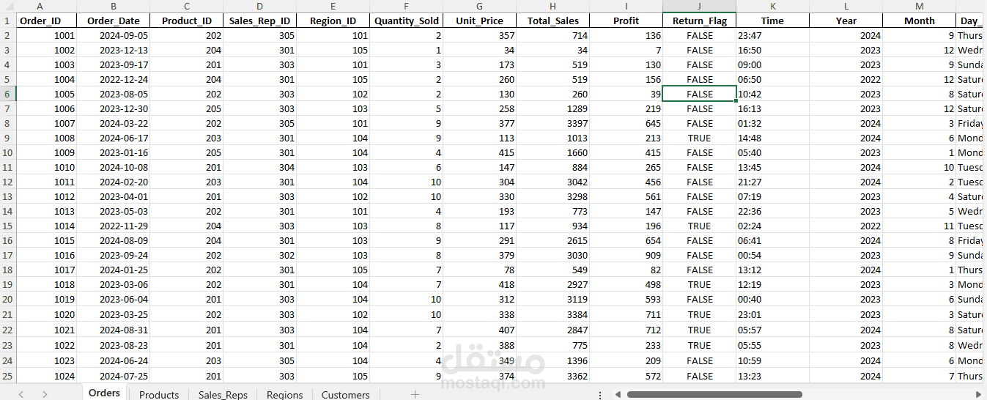987x400 pixels.
Task: Select the Orders sheet tab
Action: click(x=104, y=393)
